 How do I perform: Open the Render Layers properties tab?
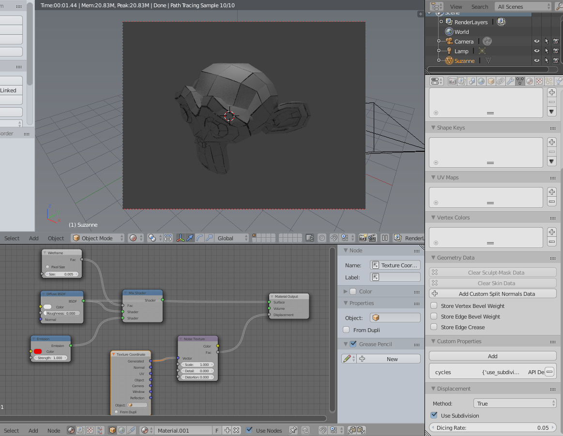tap(462, 81)
